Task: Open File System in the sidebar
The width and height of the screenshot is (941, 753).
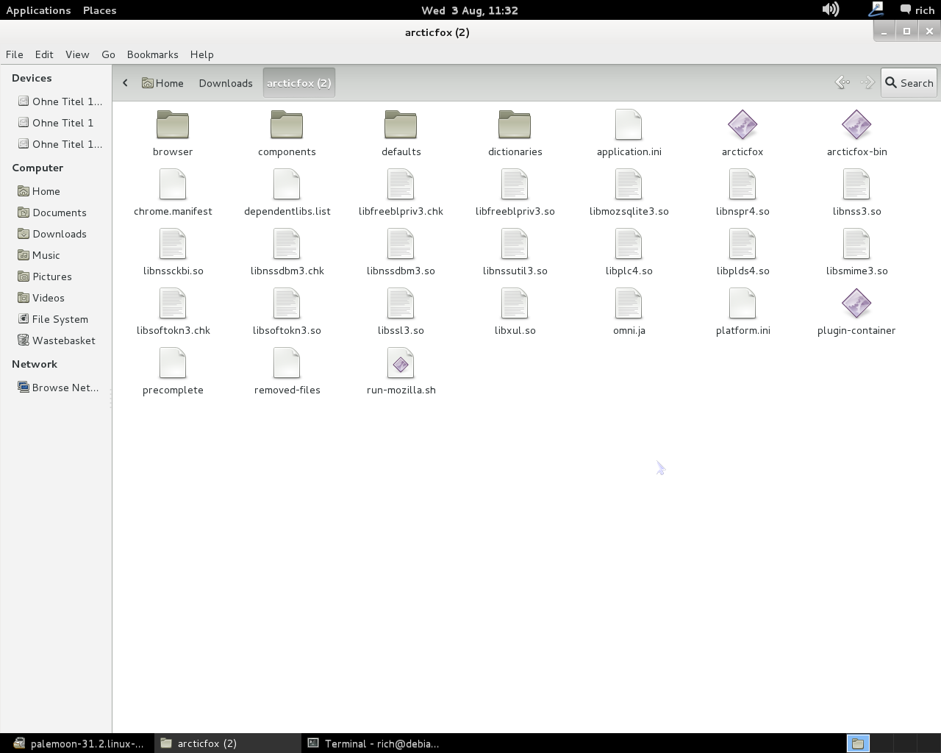Action: 53,319
